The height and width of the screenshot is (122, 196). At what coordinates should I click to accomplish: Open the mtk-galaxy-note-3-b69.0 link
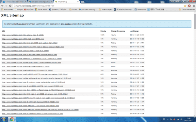tap(23, 35)
